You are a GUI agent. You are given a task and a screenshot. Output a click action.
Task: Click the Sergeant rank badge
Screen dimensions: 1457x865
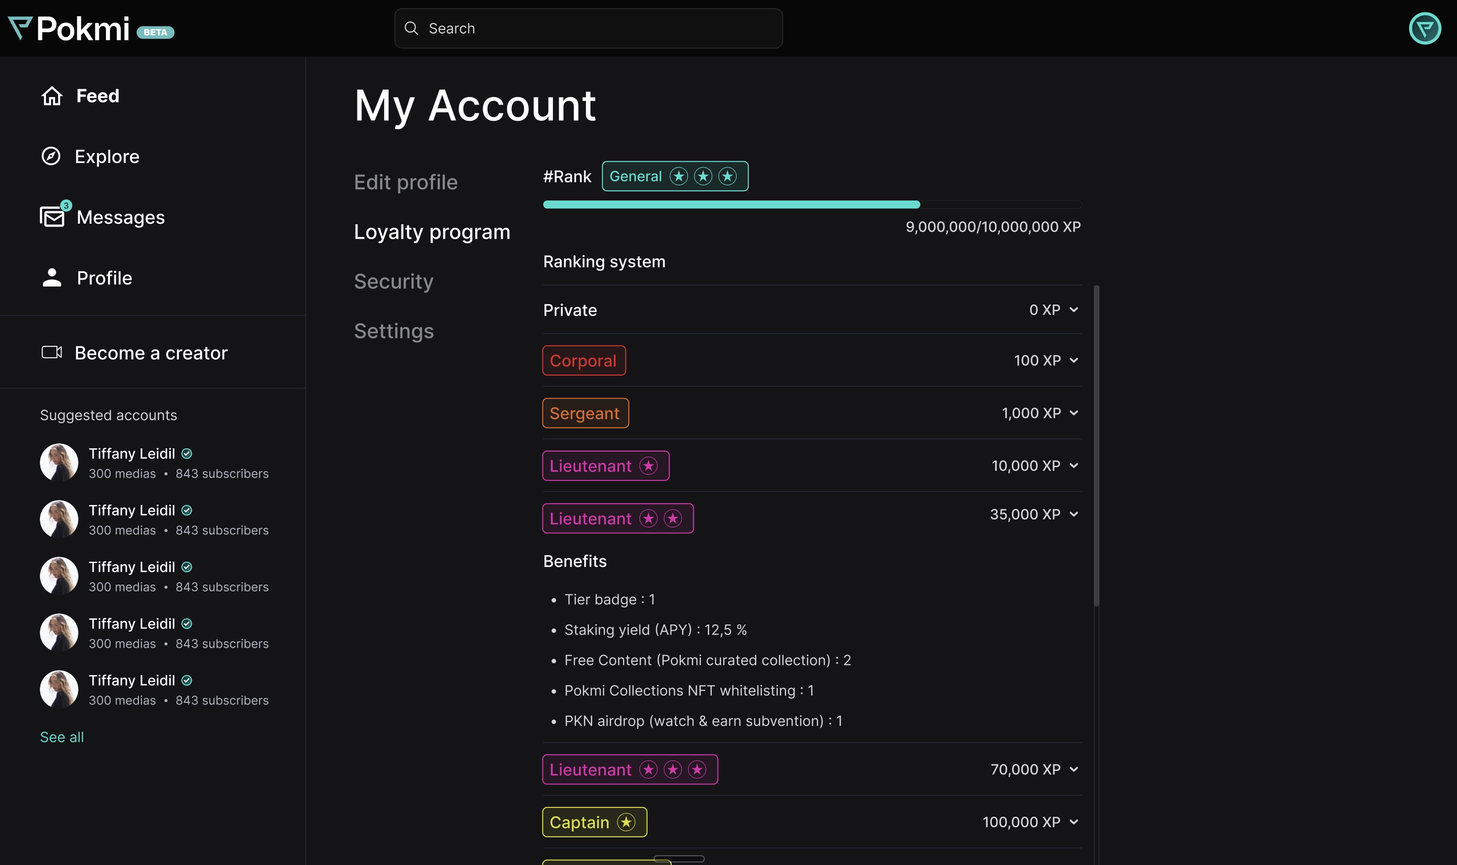pyautogui.click(x=585, y=413)
